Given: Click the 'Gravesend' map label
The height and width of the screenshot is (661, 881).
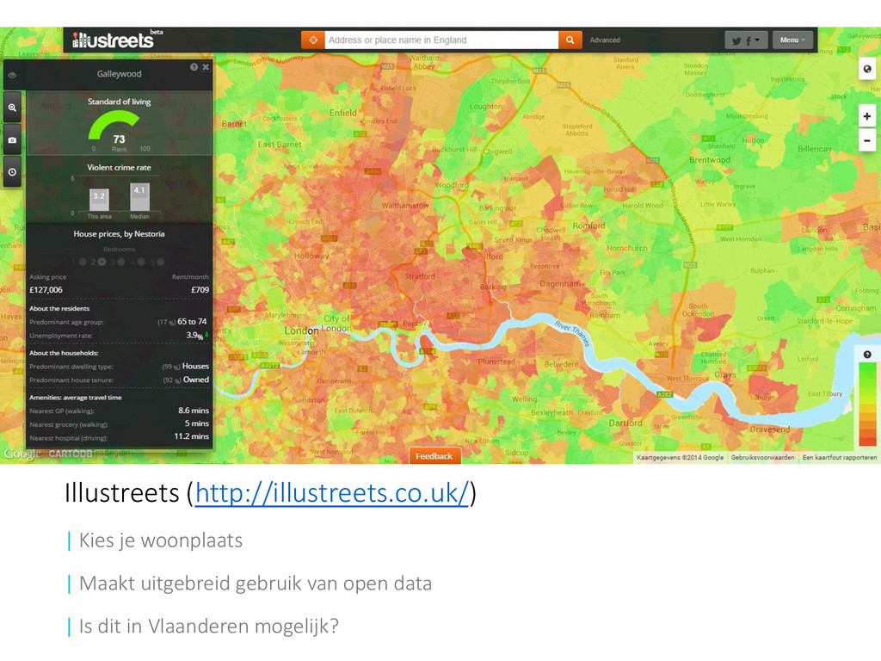Looking at the screenshot, I should pos(770,429).
